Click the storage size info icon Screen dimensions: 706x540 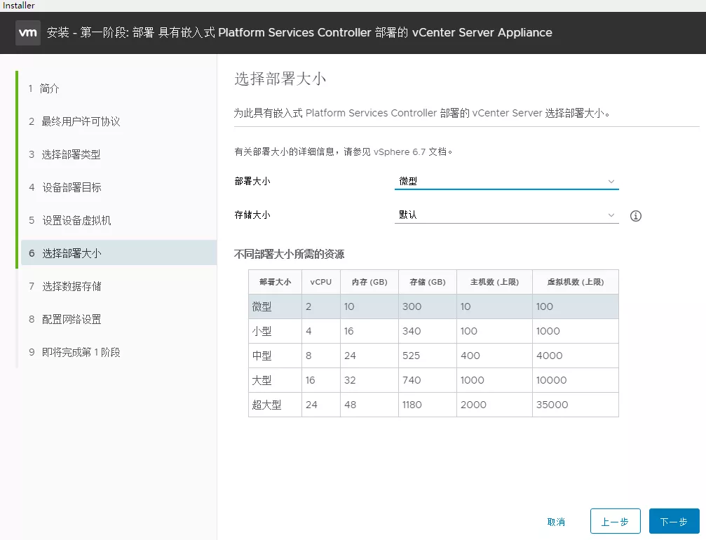click(636, 216)
